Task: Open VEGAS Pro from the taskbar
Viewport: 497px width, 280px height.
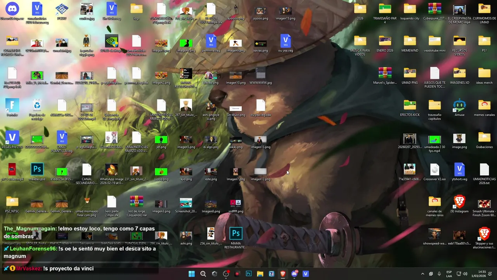Action: pyautogui.click(x=306, y=274)
